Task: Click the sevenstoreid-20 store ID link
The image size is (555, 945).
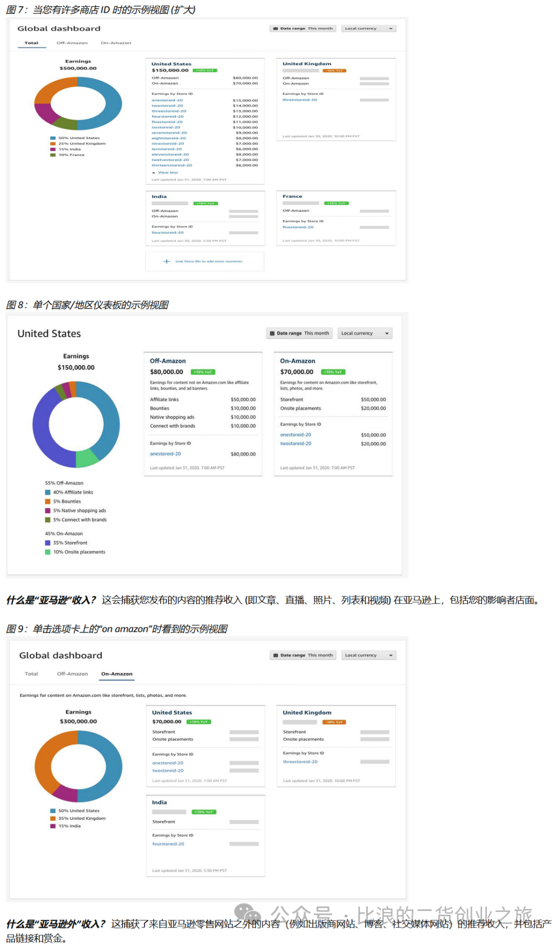Action: click(169, 133)
